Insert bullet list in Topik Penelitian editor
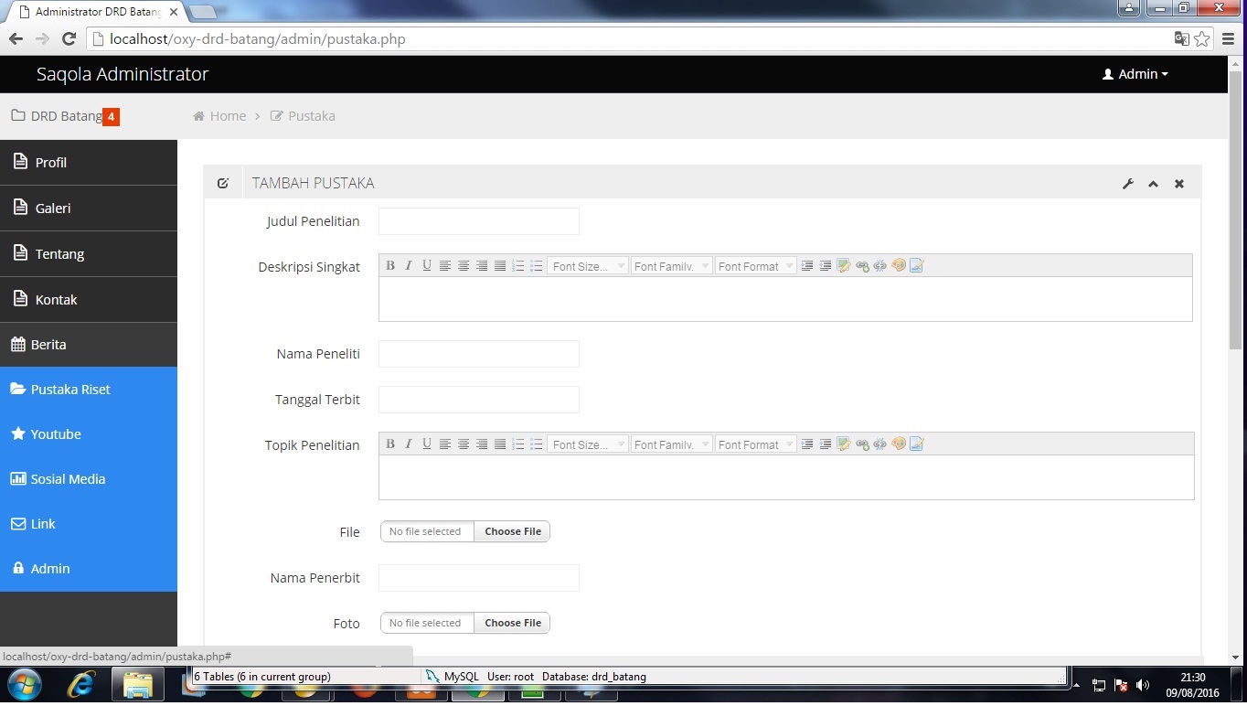Screen dimensions: 1247x706 click(x=537, y=444)
